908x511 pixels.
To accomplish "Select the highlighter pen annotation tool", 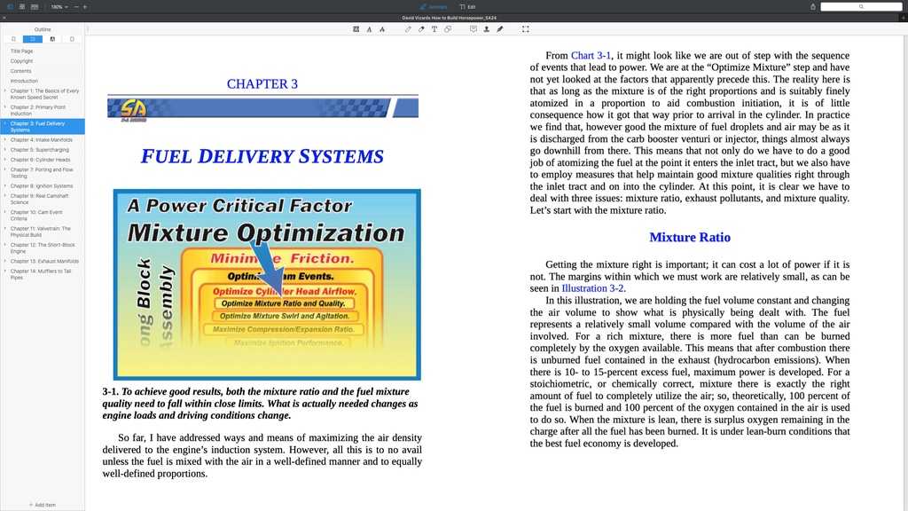I will point(408,29).
